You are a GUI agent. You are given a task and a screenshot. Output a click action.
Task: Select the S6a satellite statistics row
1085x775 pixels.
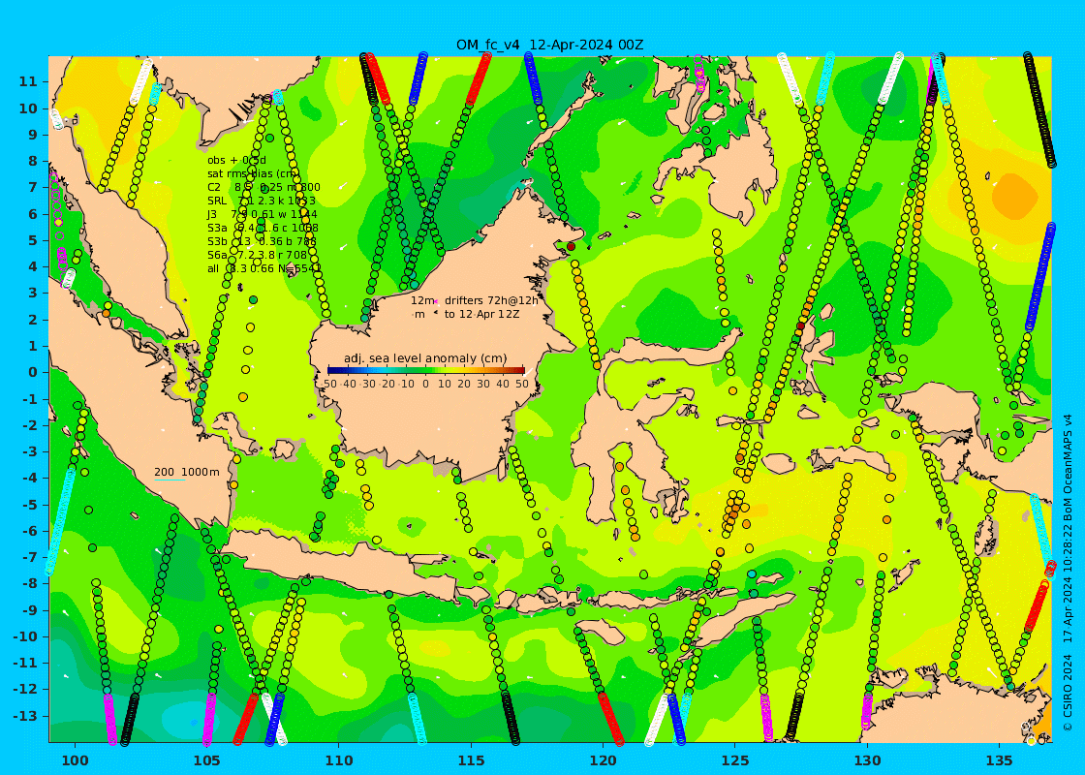[x=258, y=255]
